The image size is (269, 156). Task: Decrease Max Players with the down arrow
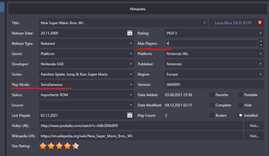261,45
